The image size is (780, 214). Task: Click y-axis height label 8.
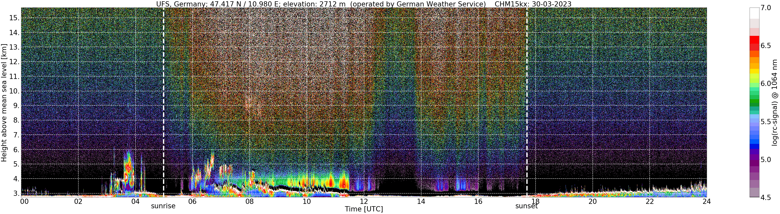(x=16, y=121)
